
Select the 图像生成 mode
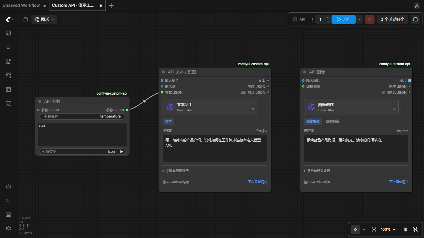313,121
